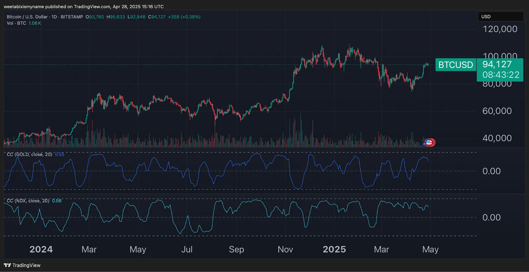
Task: Click the 40,000 price axis label
Action: pos(497,138)
